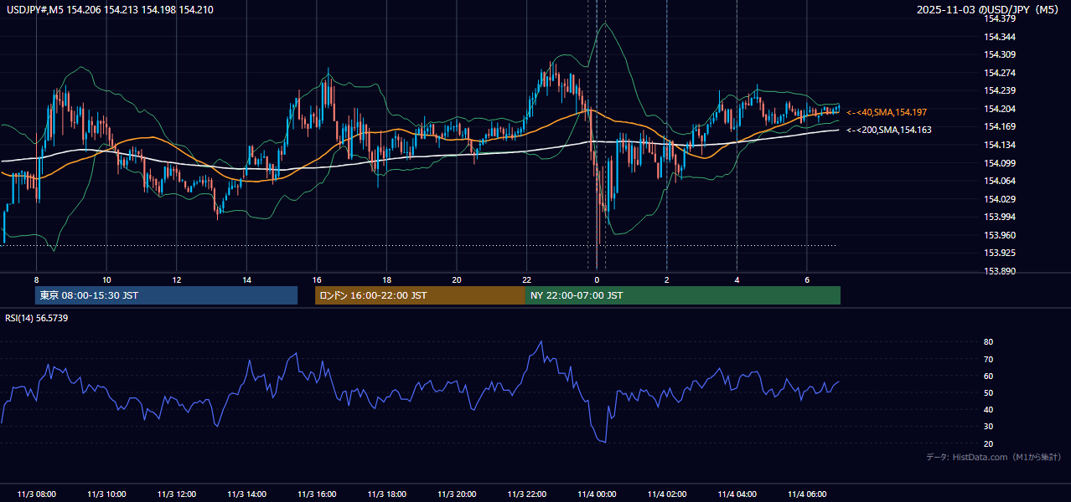1071x502 pixels.
Task: Click the 200 SMA 154.163 label
Action: 888,130
